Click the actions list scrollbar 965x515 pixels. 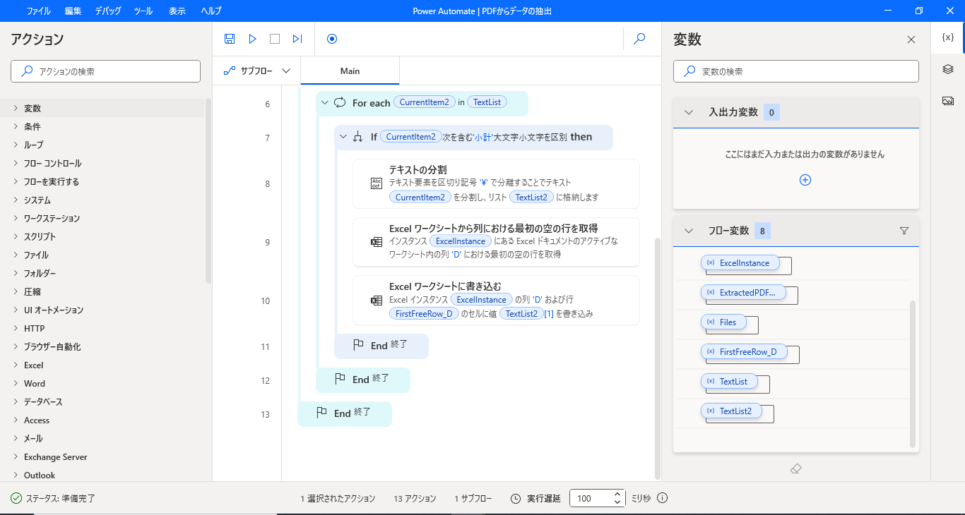(x=208, y=190)
